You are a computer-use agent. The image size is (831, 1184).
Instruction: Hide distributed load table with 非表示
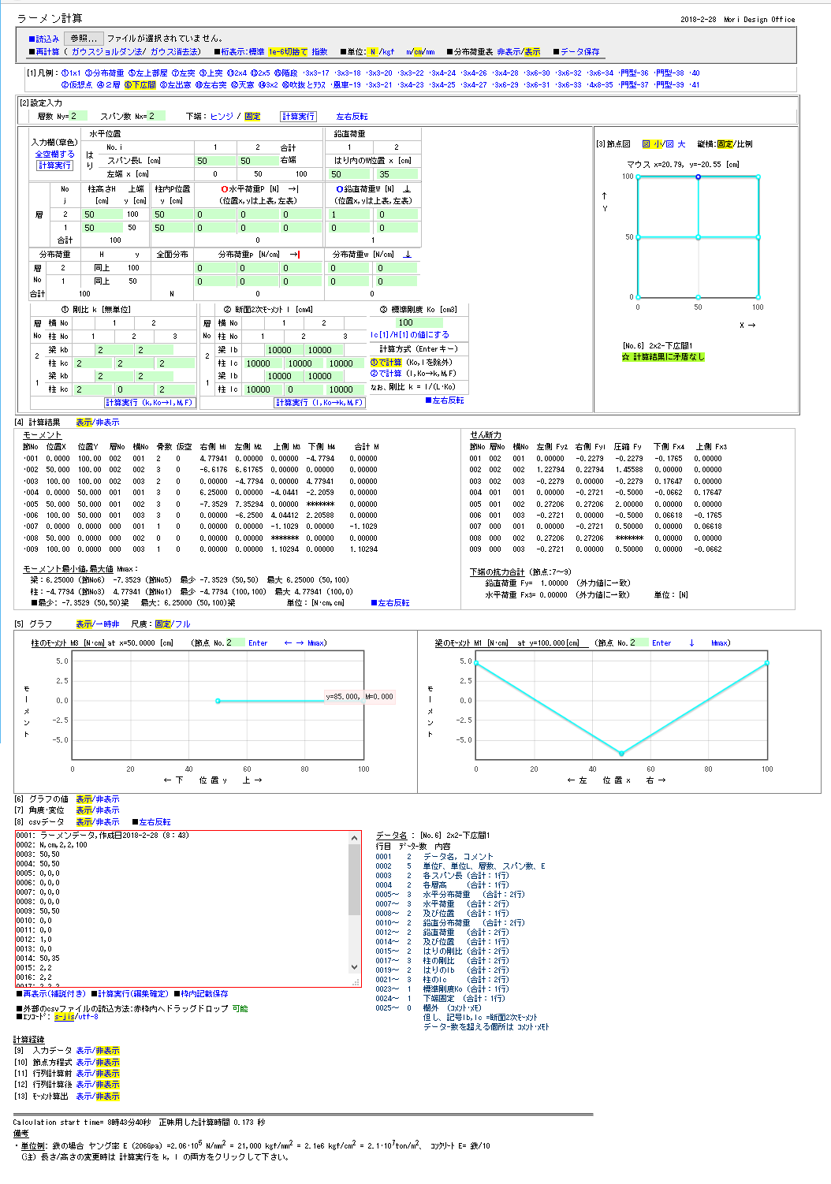click(509, 52)
